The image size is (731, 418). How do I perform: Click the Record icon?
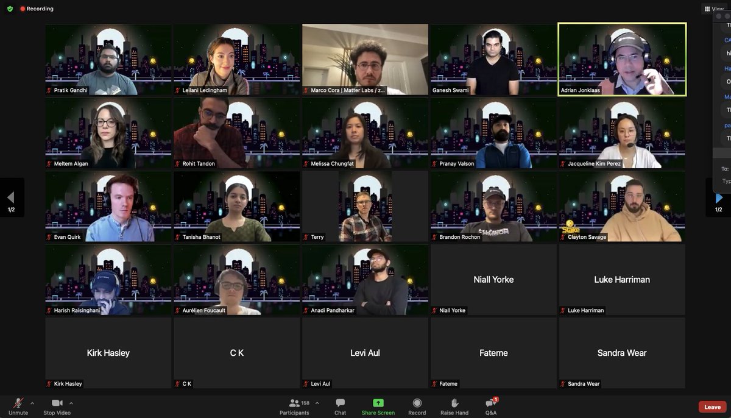click(417, 403)
